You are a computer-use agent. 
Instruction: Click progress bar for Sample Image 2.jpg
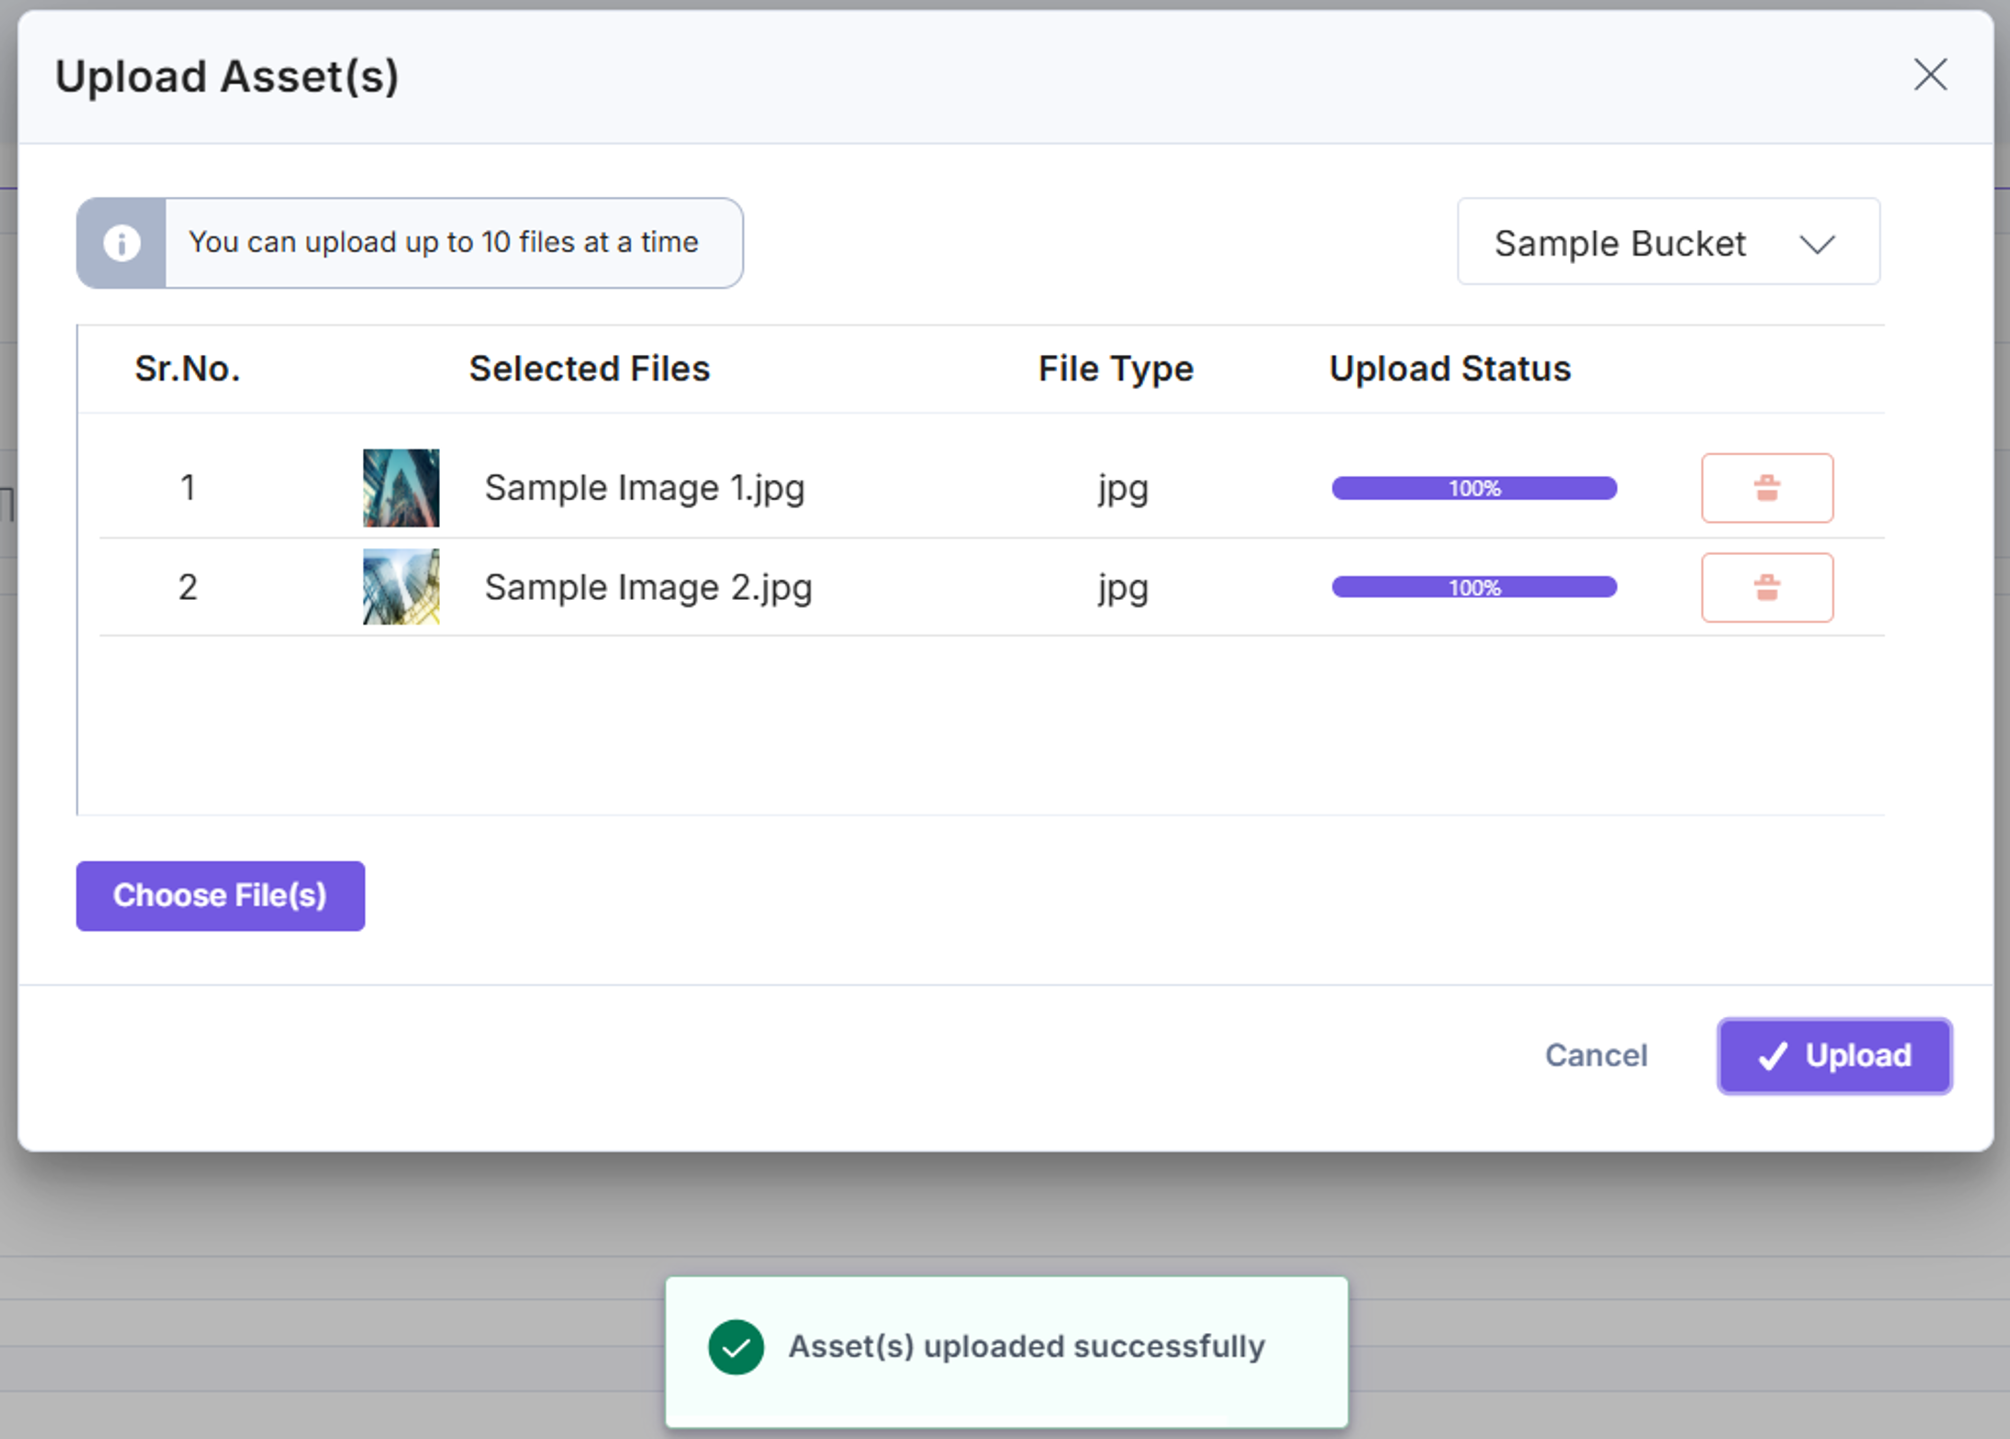tap(1474, 588)
